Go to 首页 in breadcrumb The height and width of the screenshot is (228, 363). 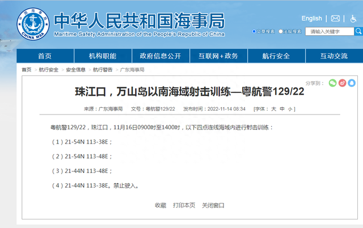pos(27,70)
